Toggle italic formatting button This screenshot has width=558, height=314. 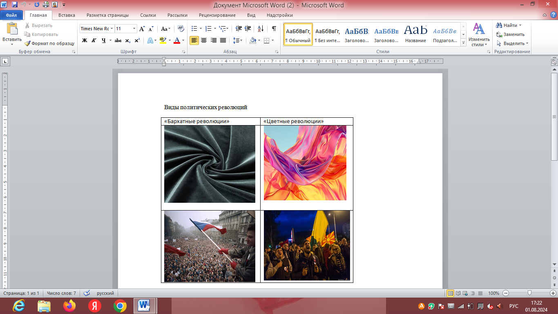click(x=94, y=40)
